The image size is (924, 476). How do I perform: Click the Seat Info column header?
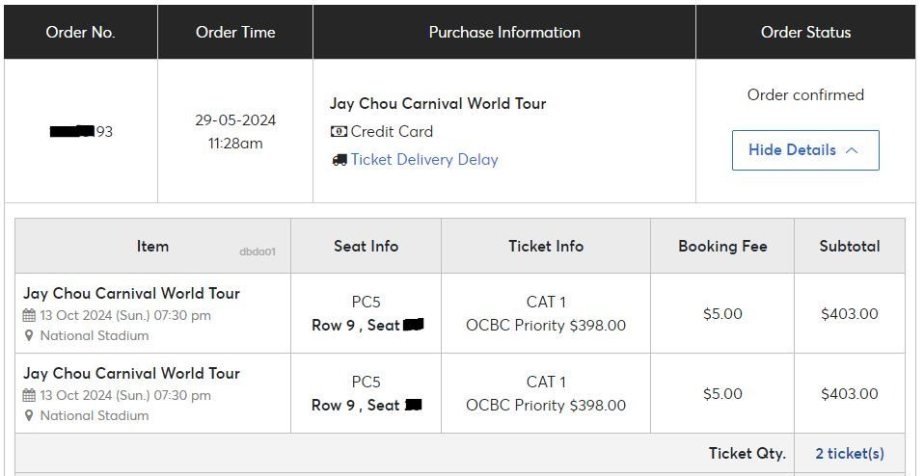(366, 246)
